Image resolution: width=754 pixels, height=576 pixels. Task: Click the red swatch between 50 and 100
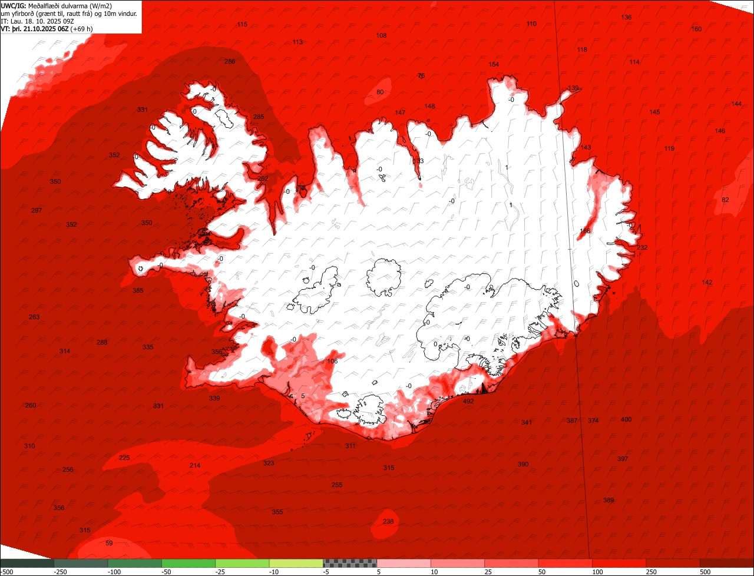pyautogui.click(x=565, y=563)
